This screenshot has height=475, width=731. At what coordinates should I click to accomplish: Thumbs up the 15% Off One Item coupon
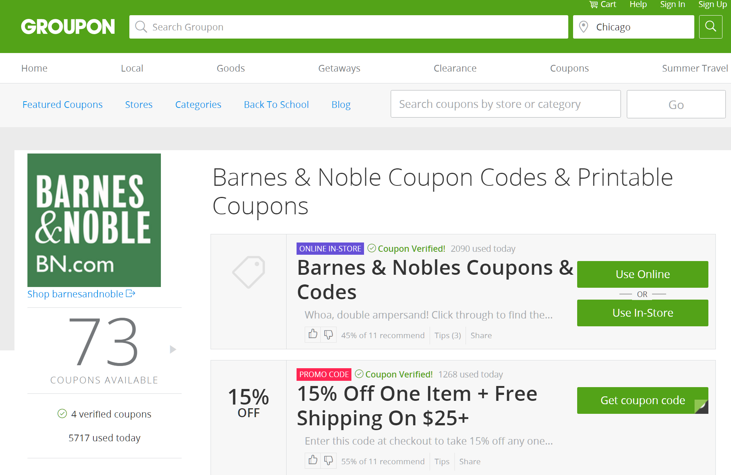pos(313,461)
